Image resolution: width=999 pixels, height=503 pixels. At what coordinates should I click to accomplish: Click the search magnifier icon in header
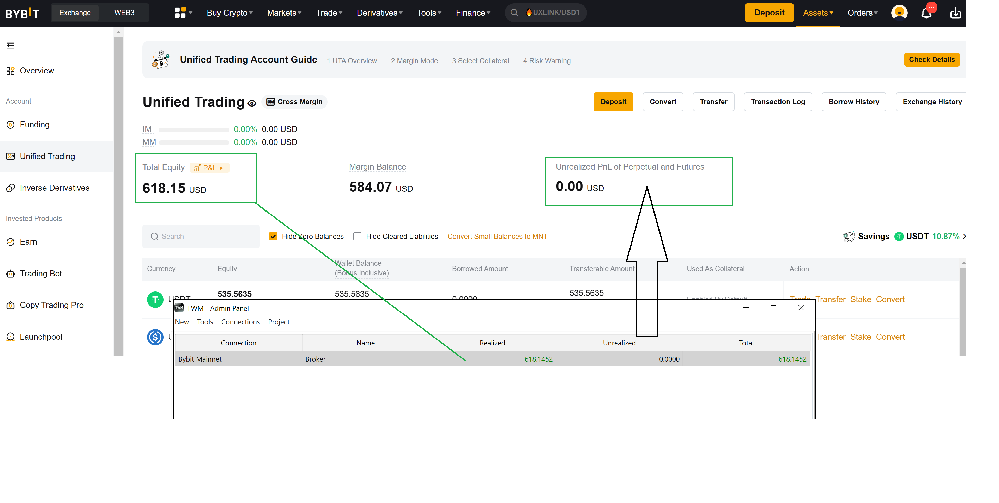pyautogui.click(x=514, y=13)
